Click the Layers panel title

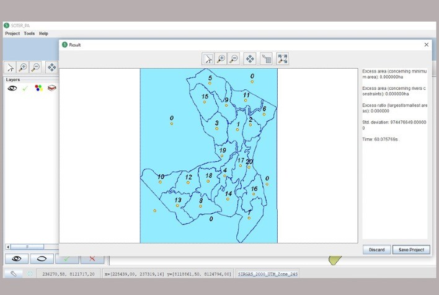[13, 80]
